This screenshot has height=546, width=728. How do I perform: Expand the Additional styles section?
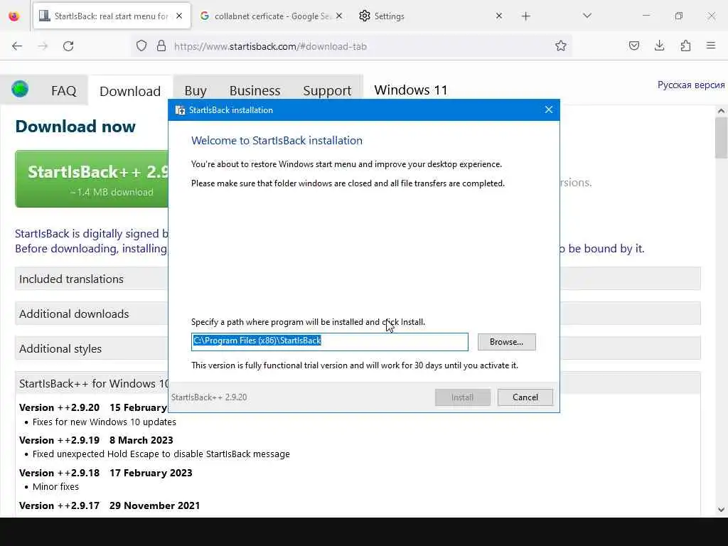(92, 348)
